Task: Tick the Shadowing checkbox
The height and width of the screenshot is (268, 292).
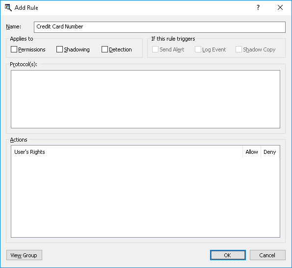Action: [59, 49]
